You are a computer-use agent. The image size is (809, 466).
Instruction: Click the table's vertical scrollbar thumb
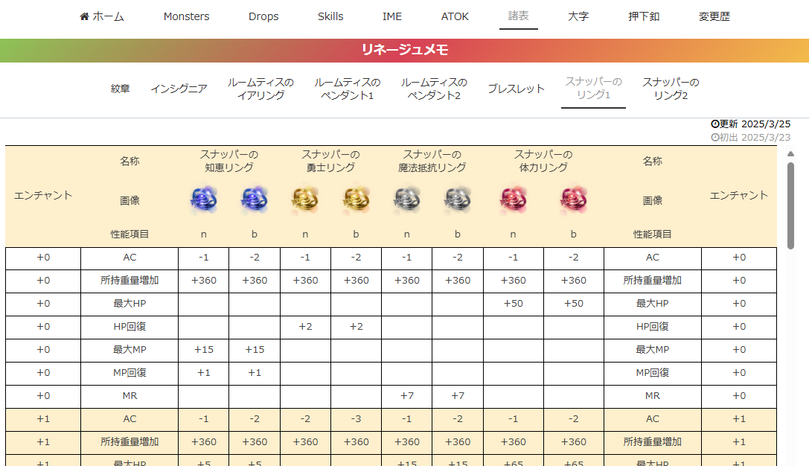coord(790,206)
